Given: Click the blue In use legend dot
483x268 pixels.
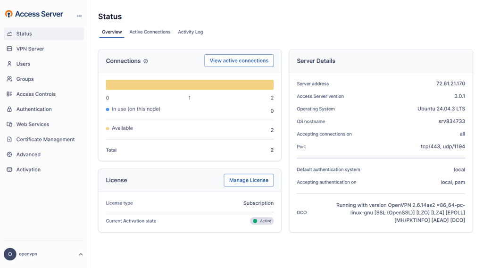Looking at the screenshot, I should [x=108, y=109].
